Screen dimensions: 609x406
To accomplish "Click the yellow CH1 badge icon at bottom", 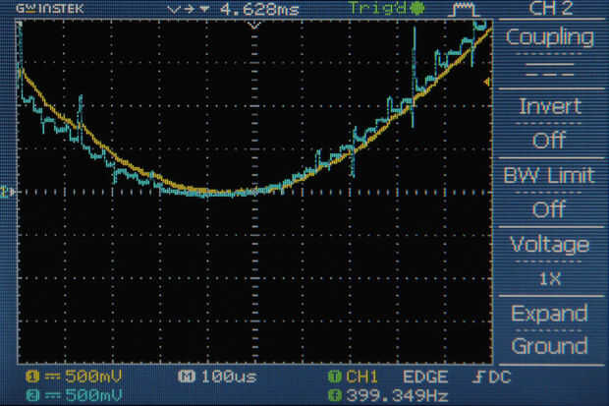I will (32, 377).
